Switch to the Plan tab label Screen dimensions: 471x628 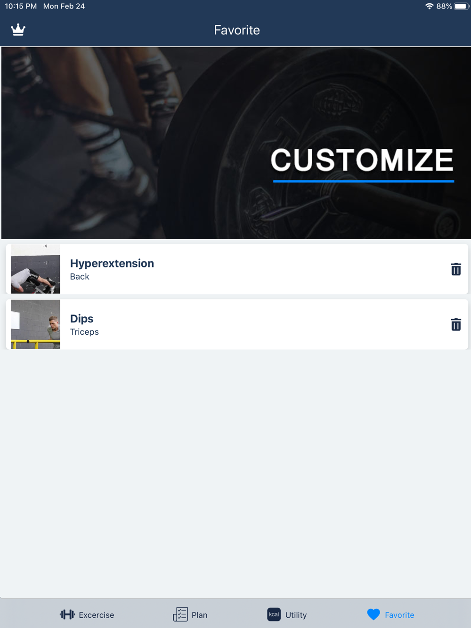pyautogui.click(x=200, y=615)
